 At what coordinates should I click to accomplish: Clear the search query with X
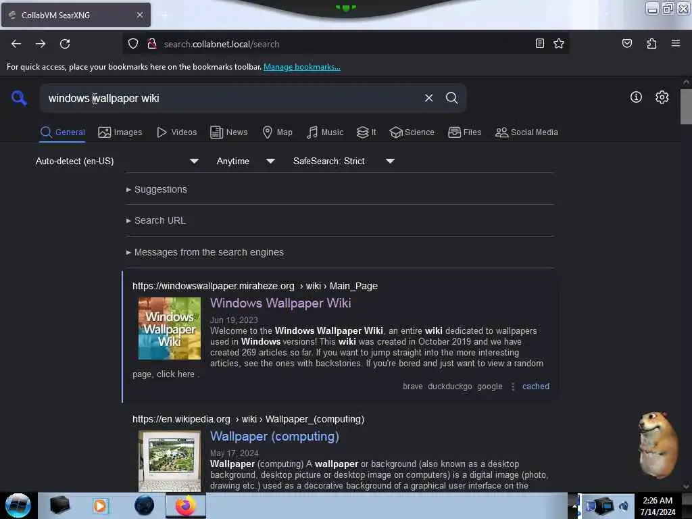[428, 98]
